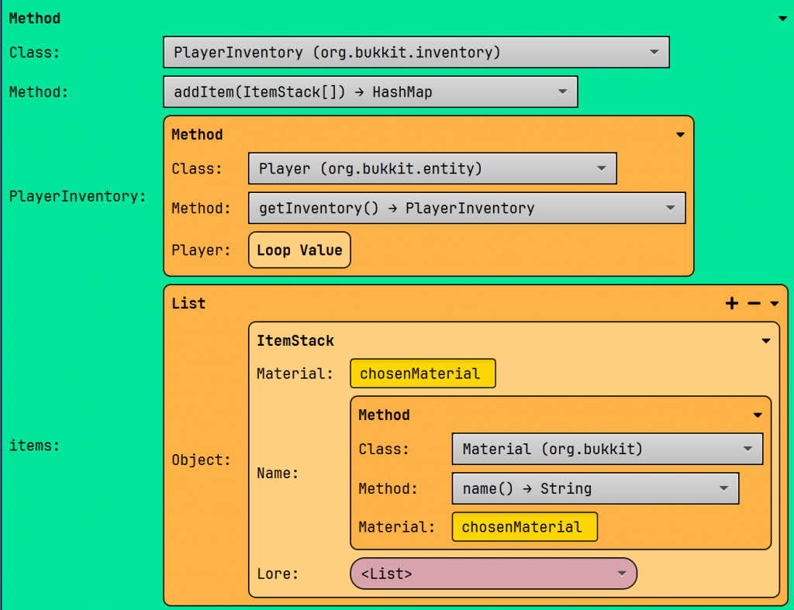Select the chosenMaterial variable beside ItemStack Material
The height and width of the screenshot is (610, 794).
coord(422,374)
